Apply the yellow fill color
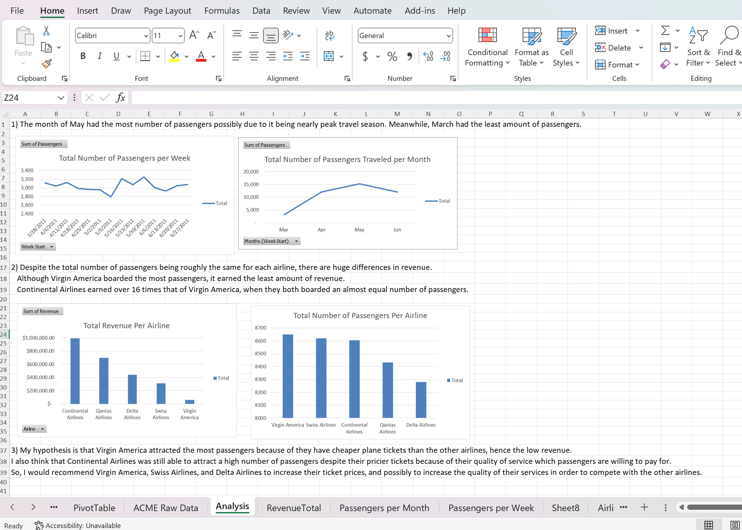Image resolution: width=742 pixels, height=530 pixels. pos(174,56)
